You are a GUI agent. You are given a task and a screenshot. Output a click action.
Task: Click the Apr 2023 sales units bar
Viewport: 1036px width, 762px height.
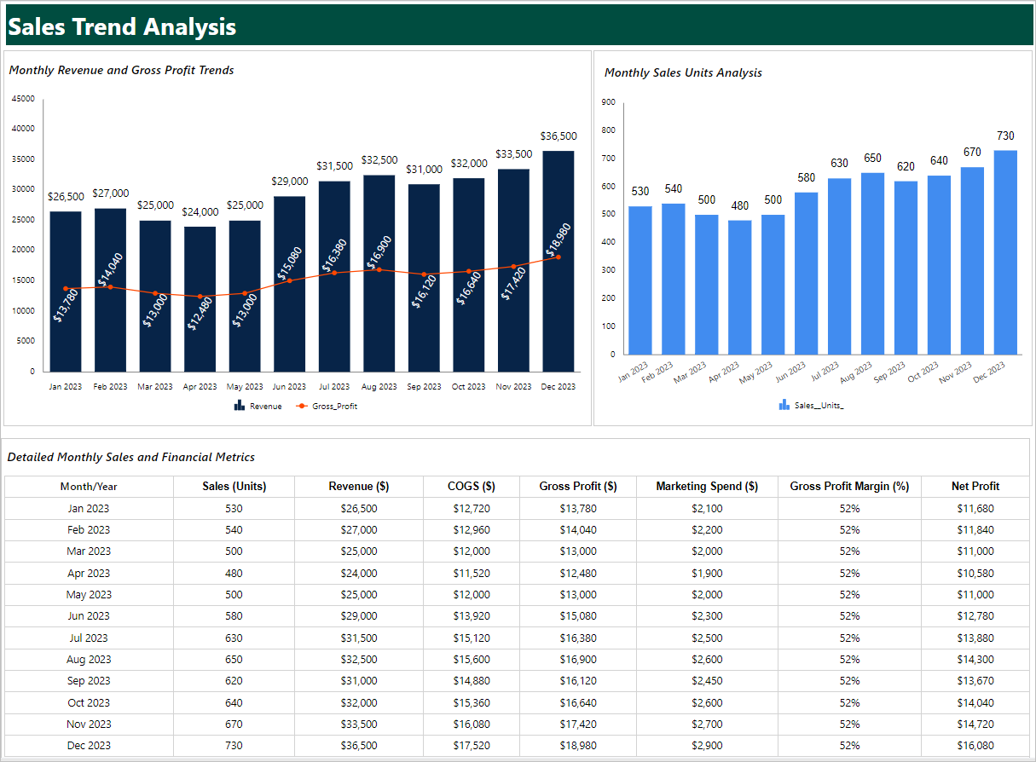pos(739,287)
